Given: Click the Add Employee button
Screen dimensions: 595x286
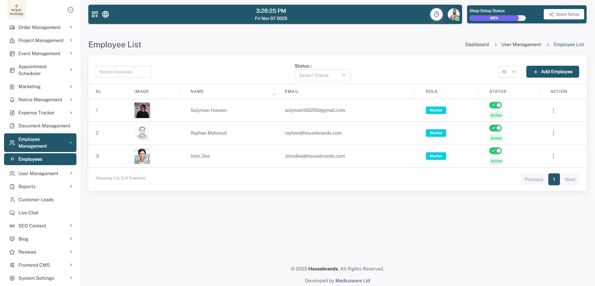Looking at the screenshot, I should 552,72.
